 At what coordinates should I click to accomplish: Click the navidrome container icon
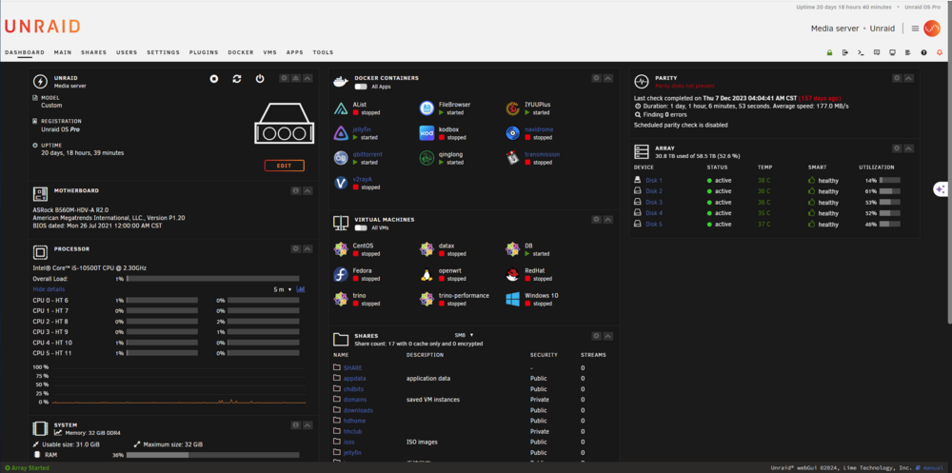point(512,133)
